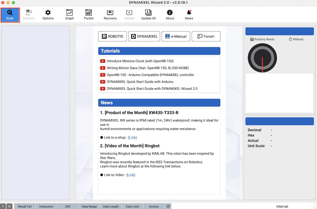
Task: Click the position dial knob
Action: (x=262, y=58)
